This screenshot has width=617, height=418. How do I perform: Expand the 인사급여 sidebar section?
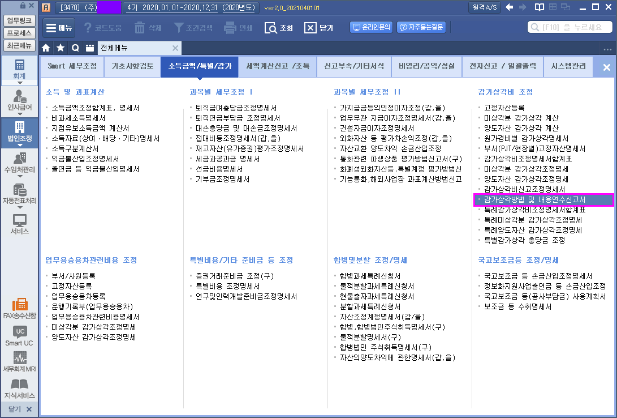click(20, 101)
